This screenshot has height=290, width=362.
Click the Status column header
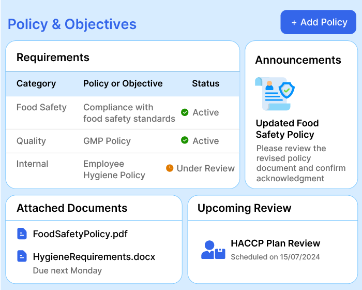[x=205, y=83]
